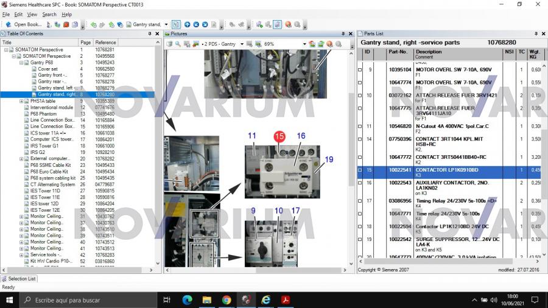Select Gantry stand, left in the tree
Image resolution: width=548 pixels, height=308 pixels.
[56, 88]
